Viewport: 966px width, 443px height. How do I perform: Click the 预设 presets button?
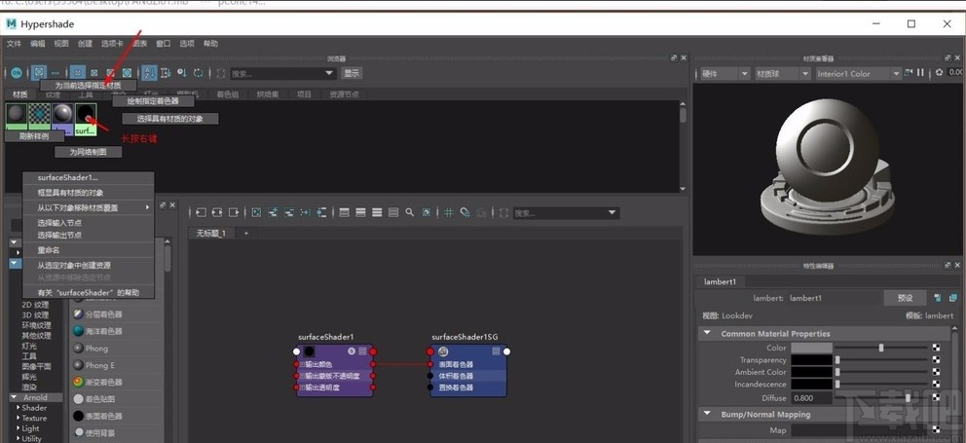[905, 298]
